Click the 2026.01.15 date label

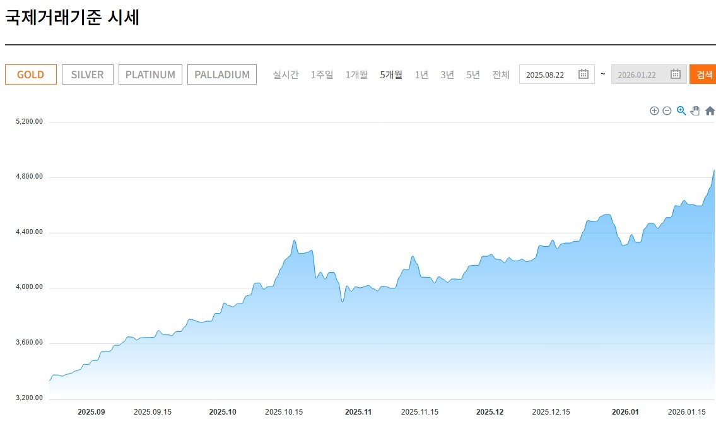(687, 412)
